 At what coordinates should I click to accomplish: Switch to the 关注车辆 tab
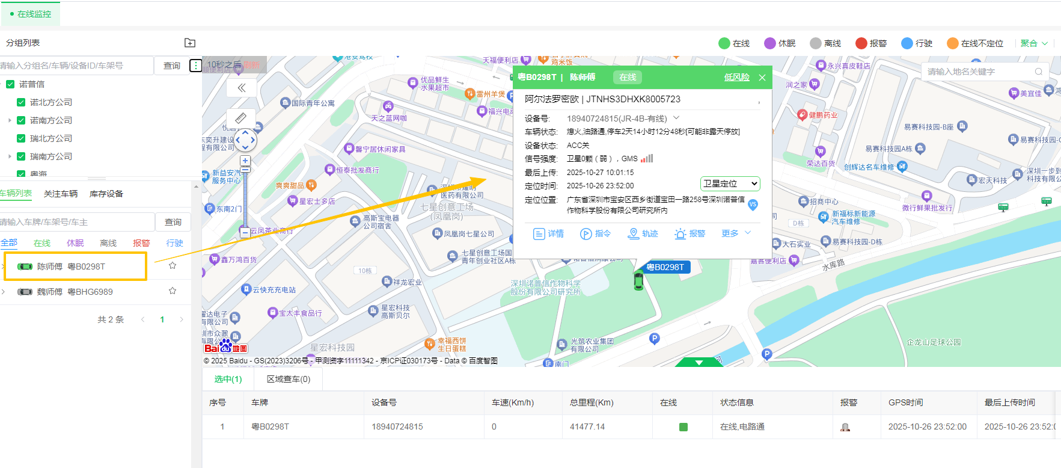(61, 194)
